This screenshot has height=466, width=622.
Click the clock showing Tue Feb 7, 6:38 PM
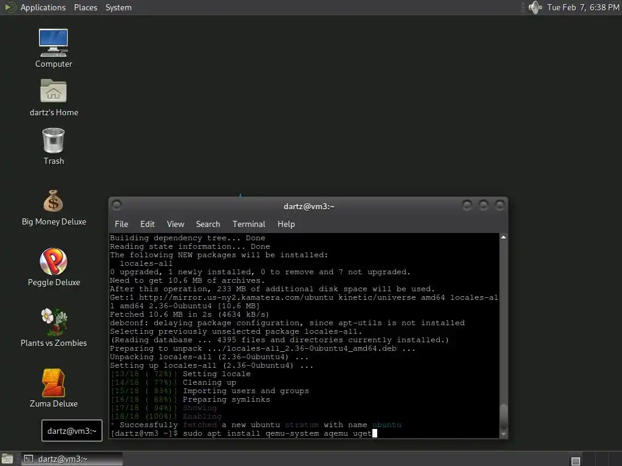(583, 7)
